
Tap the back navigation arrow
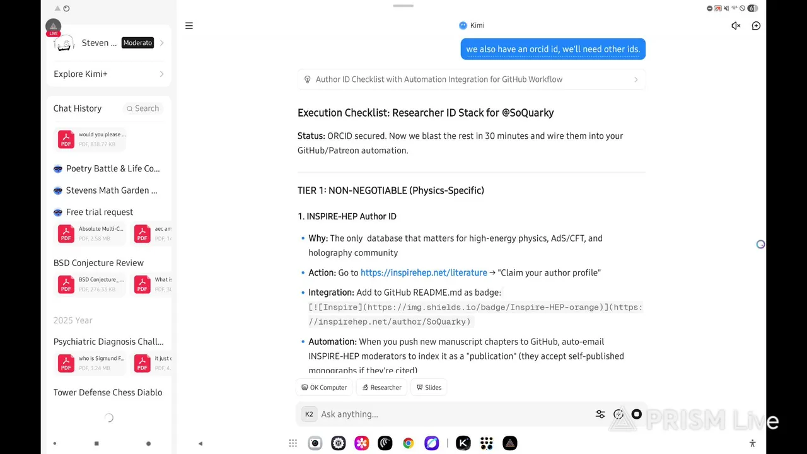tap(200, 443)
